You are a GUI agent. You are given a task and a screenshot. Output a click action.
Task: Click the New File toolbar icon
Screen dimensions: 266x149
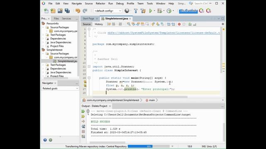(x=46, y=11)
